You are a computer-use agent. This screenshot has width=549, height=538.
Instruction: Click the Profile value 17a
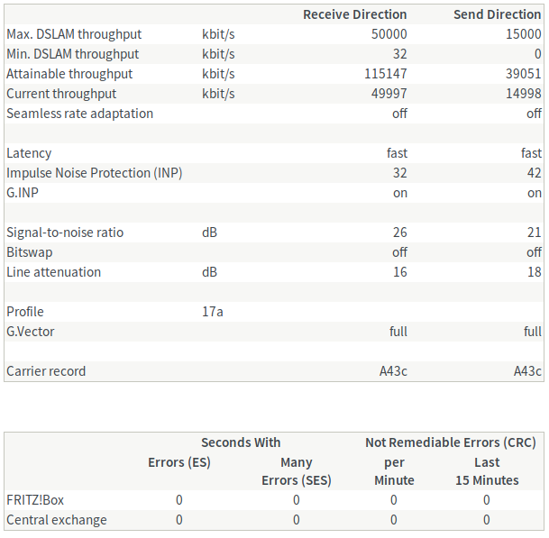(213, 312)
